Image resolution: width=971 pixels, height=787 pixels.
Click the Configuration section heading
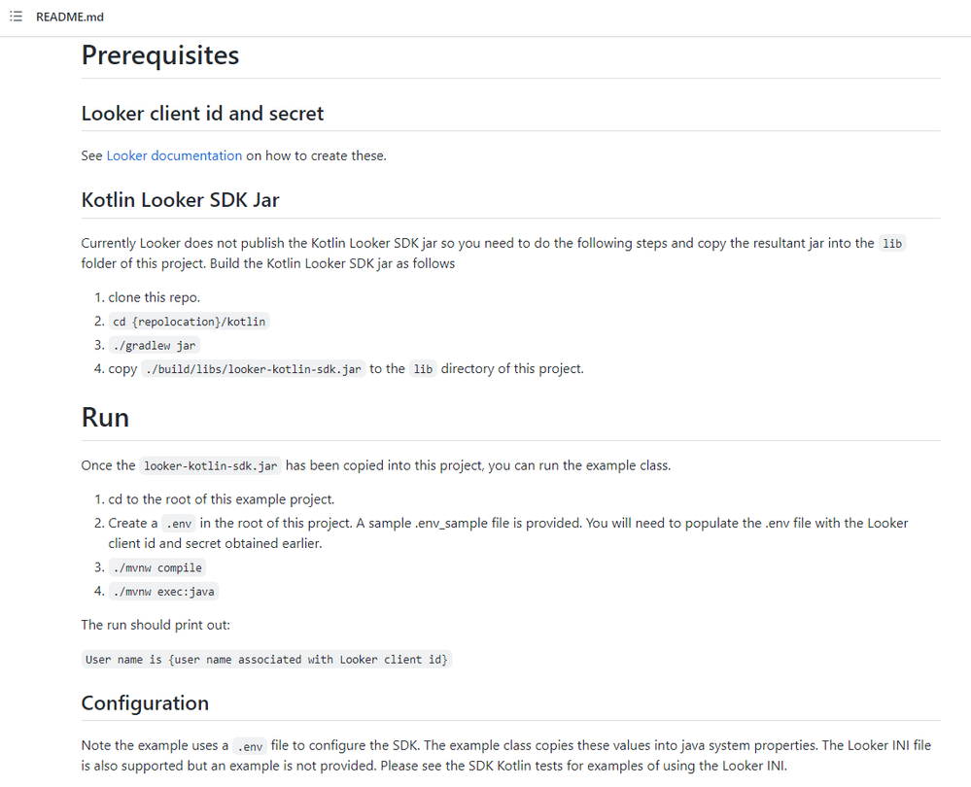[145, 703]
